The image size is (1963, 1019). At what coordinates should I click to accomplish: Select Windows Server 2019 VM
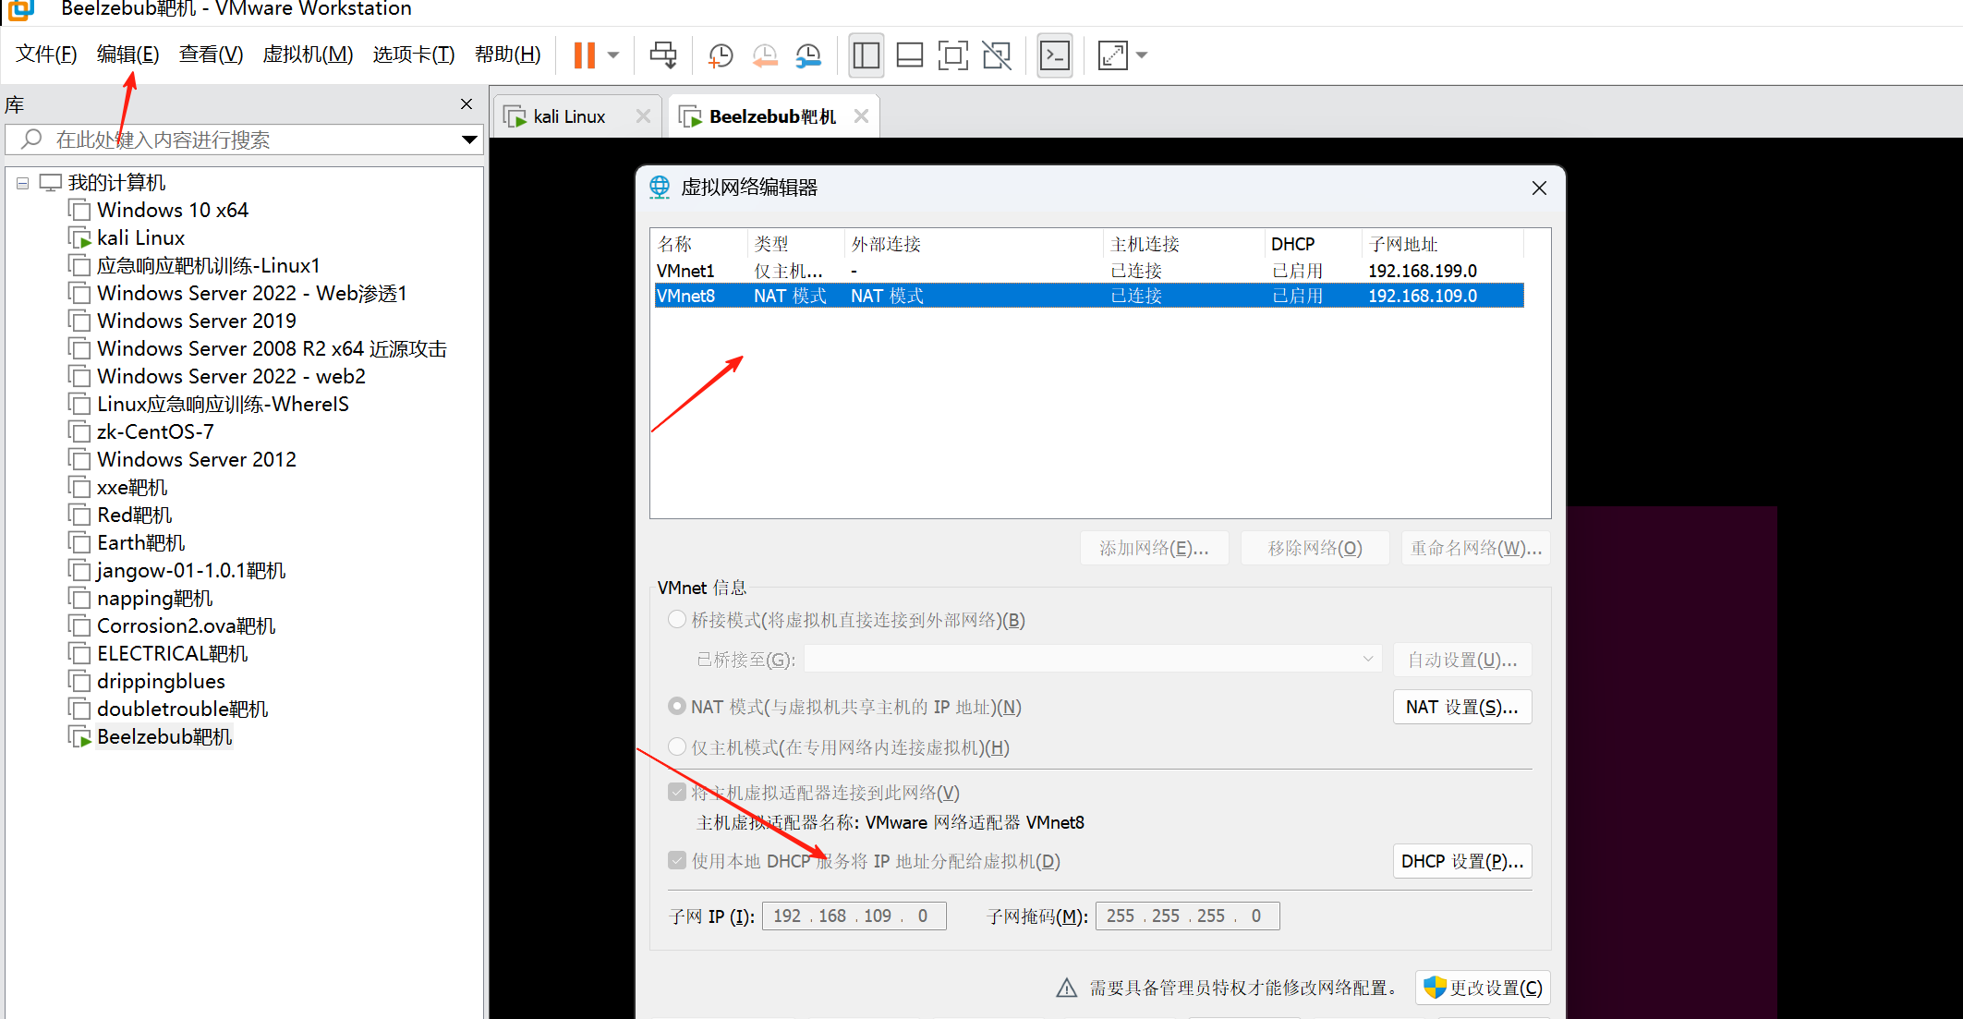click(x=197, y=321)
